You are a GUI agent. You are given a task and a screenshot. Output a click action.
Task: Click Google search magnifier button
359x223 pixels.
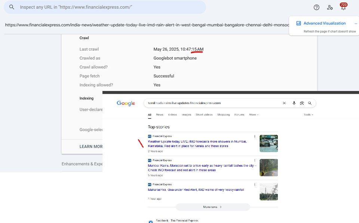click(x=310, y=103)
